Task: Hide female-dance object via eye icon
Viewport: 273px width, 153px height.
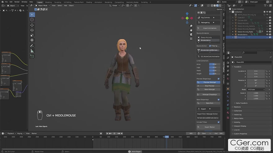Action: pos(267,35)
